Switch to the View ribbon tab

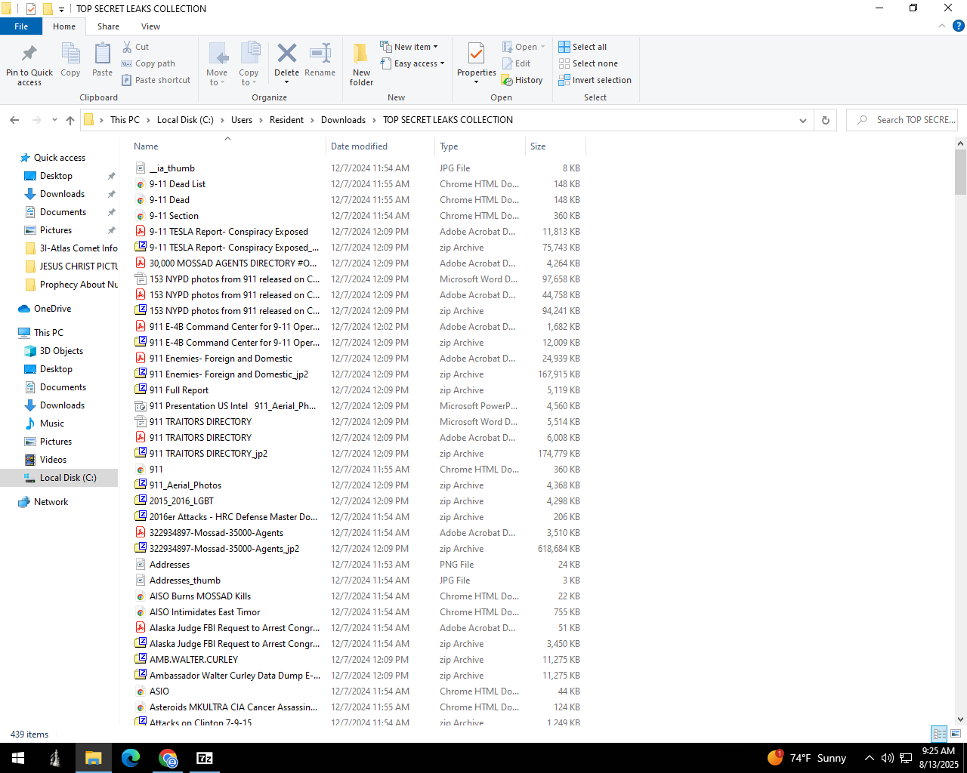tap(150, 26)
